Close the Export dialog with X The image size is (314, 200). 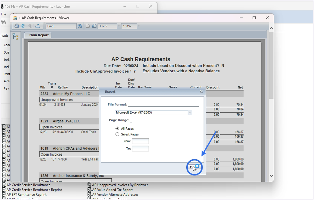[201, 92]
